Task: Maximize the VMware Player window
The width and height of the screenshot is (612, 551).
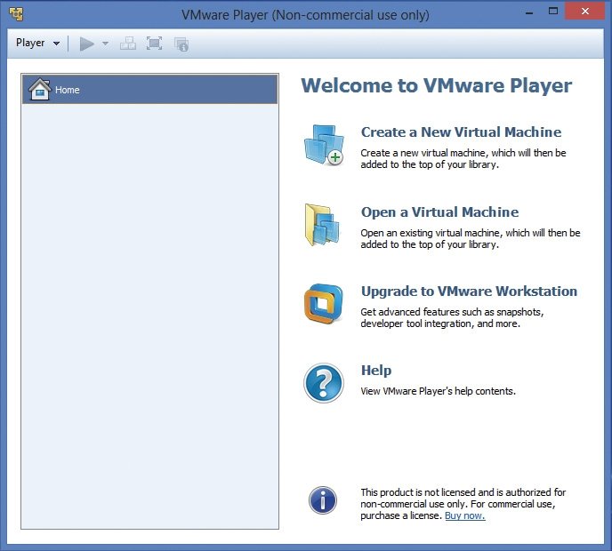Action: tap(553, 12)
